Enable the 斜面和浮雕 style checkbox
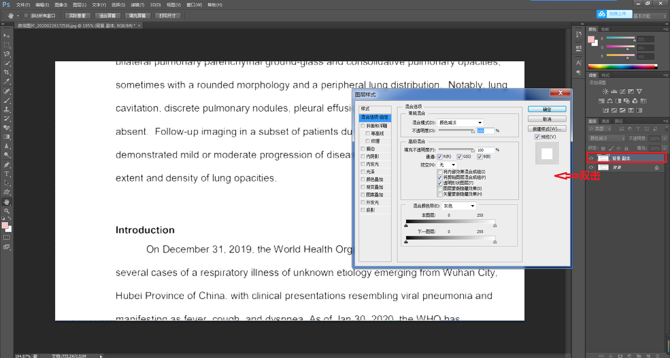 [363, 126]
